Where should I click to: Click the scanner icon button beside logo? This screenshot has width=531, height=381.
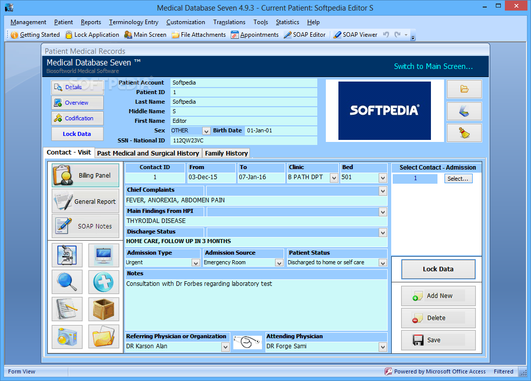pos(464,111)
